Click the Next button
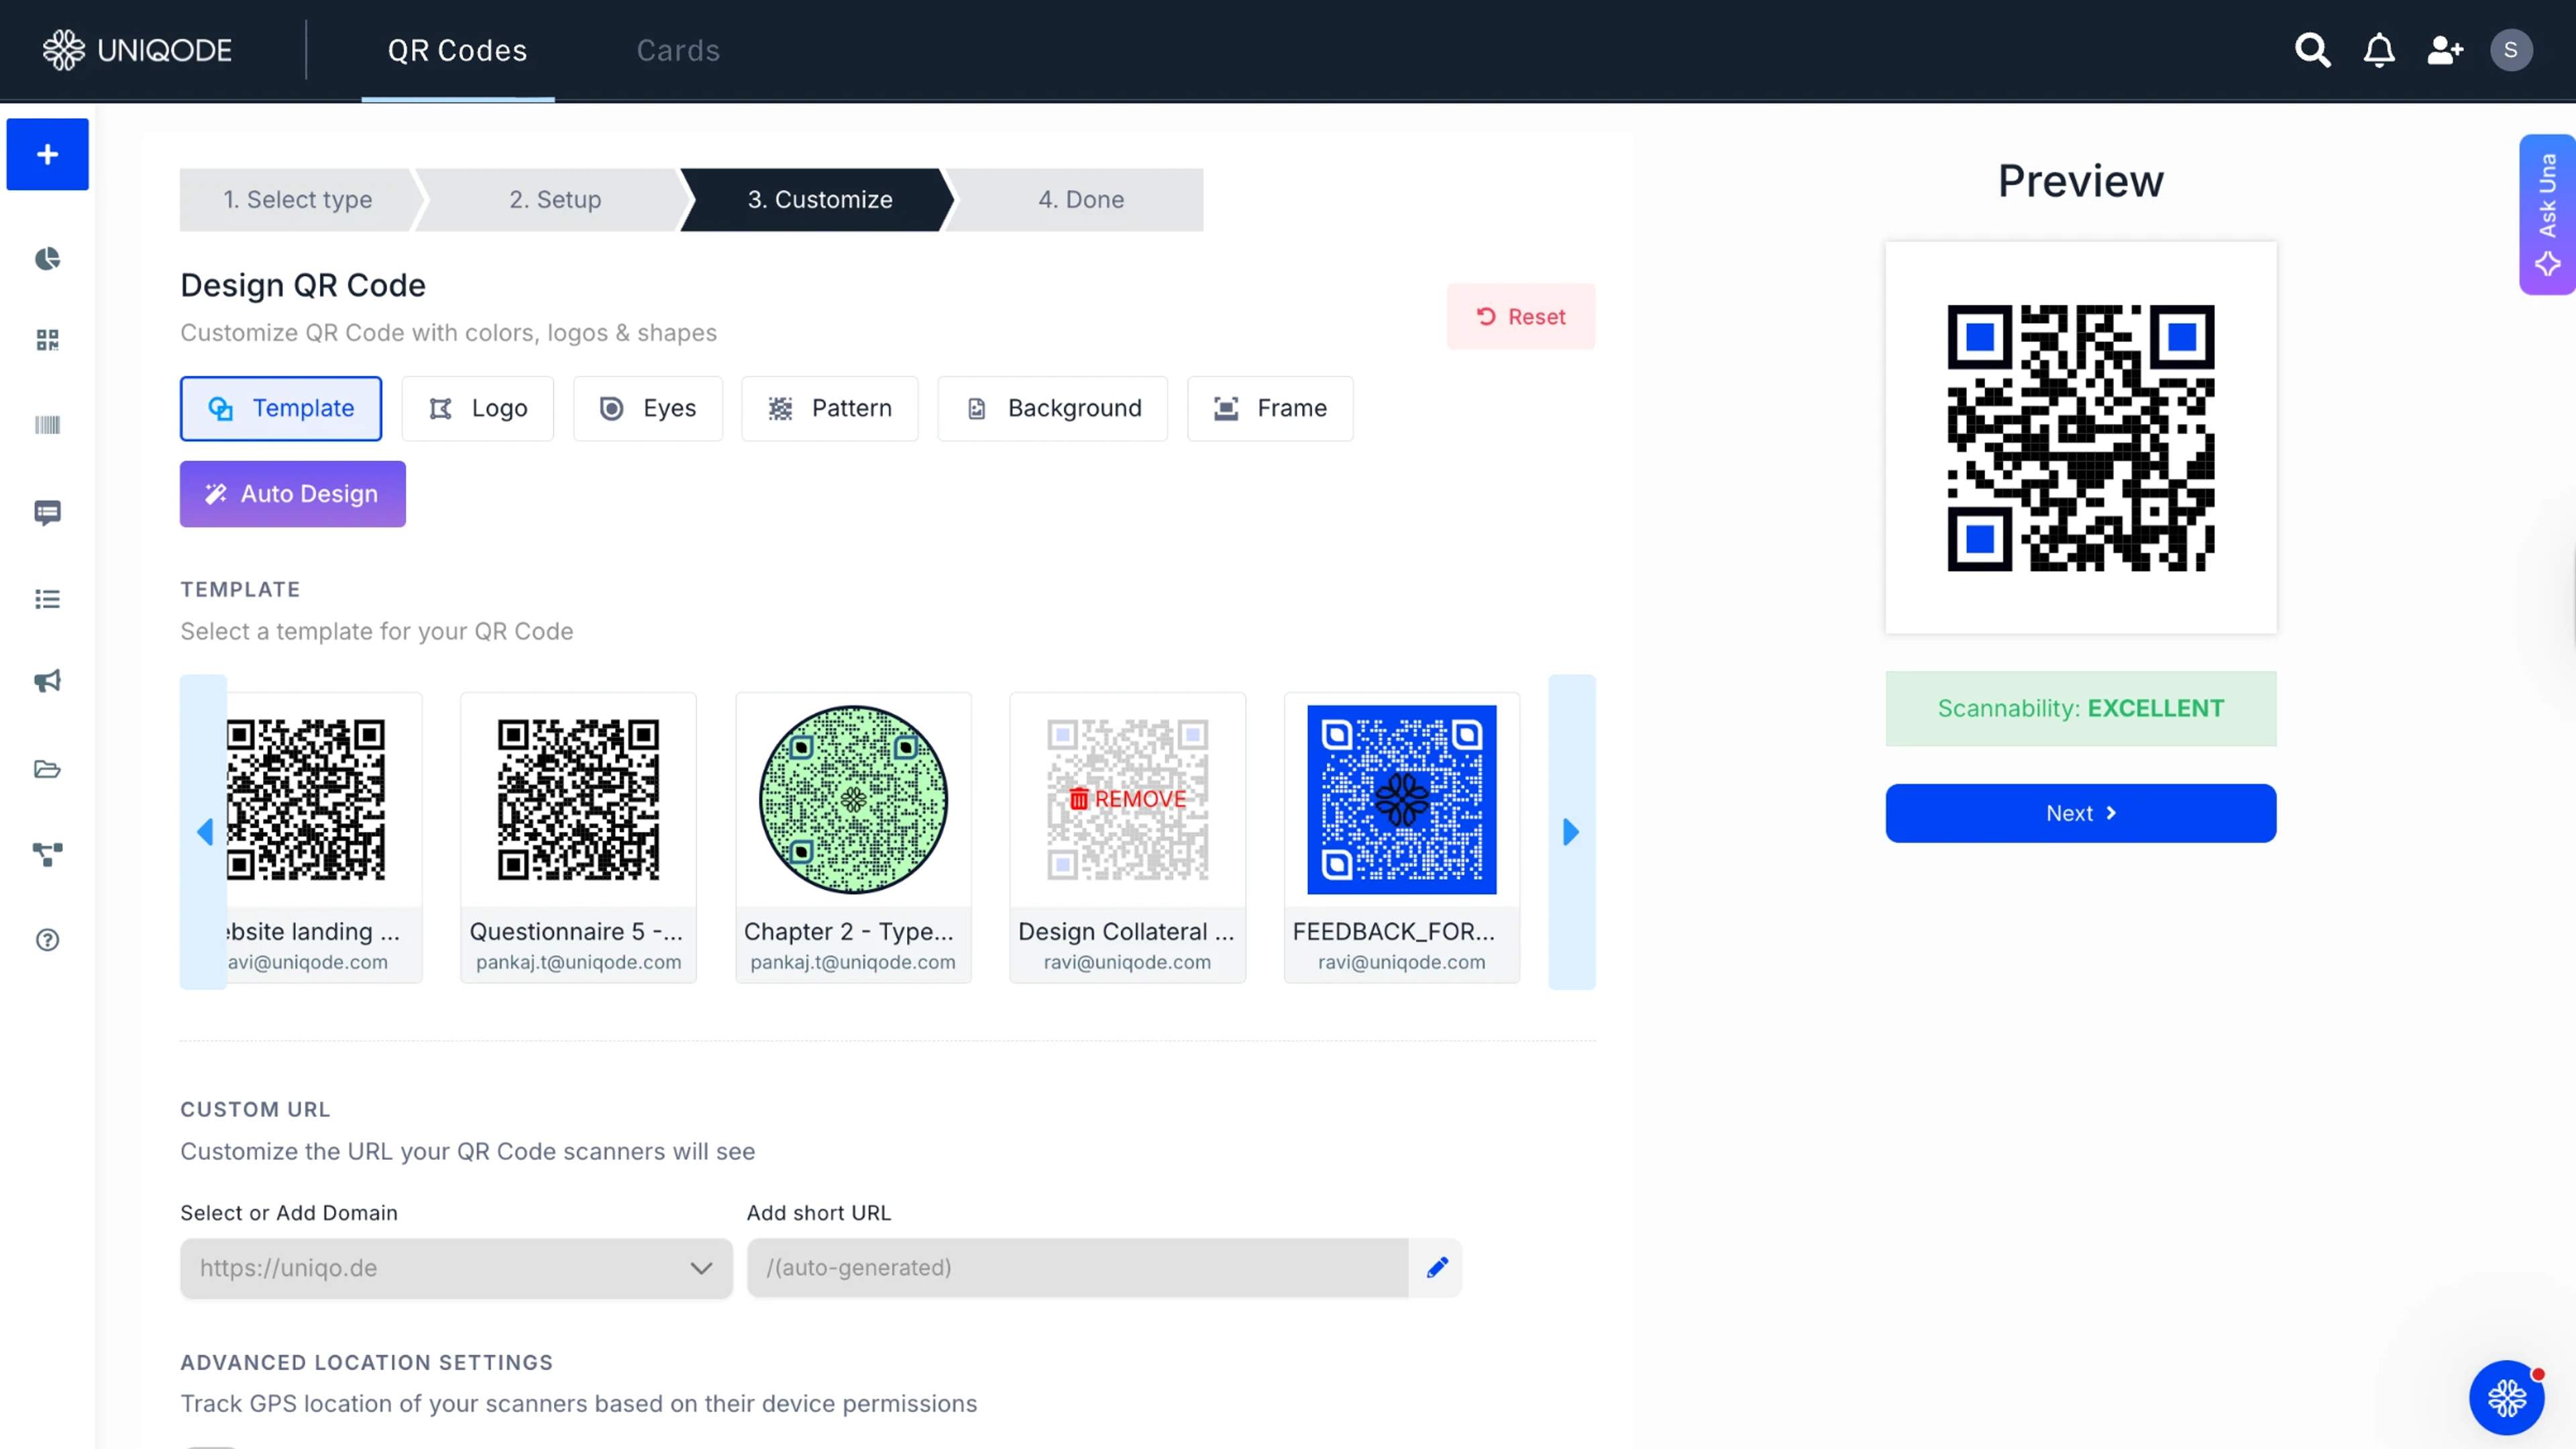Image resolution: width=2576 pixels, height=1449 pixels. pyautogui.click(x=2081, y=813)
